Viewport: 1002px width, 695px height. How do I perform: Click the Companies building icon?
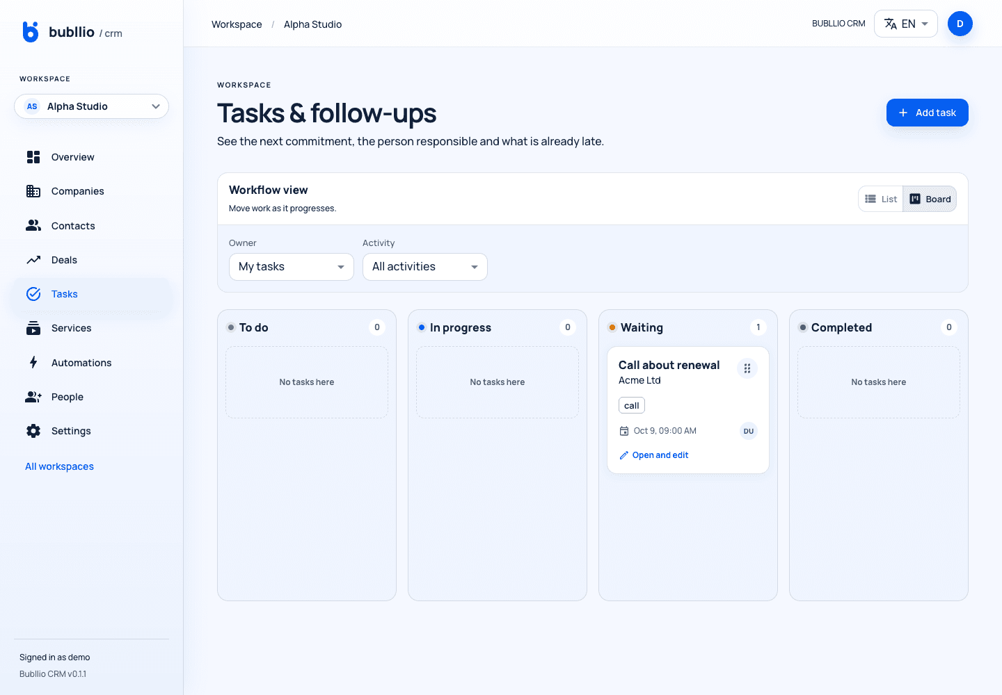[x=33, y=191]
